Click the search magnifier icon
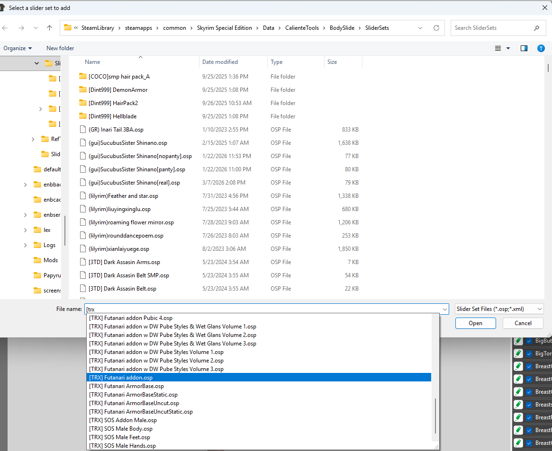The height and width of the screenshot is (451, 552). [x=536, y=28]
